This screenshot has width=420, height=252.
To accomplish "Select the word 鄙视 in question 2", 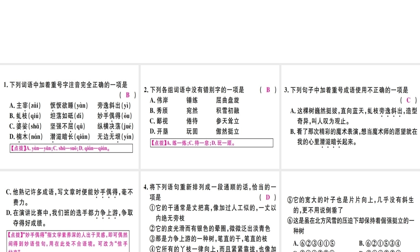I will tap(162, 121).
